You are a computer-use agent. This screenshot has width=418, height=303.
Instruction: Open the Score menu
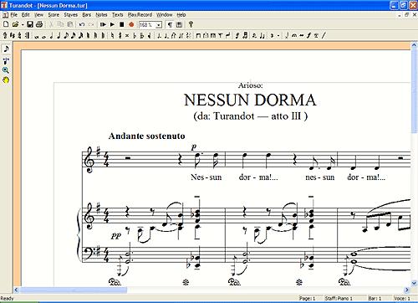(x=54, y=15)
